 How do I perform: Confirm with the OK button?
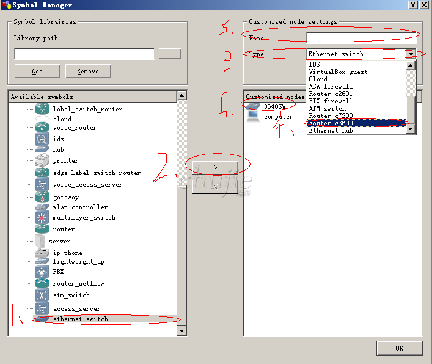(x=400, y=348)
